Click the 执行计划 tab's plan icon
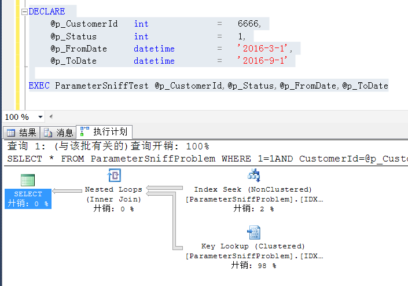 (85, 131)
